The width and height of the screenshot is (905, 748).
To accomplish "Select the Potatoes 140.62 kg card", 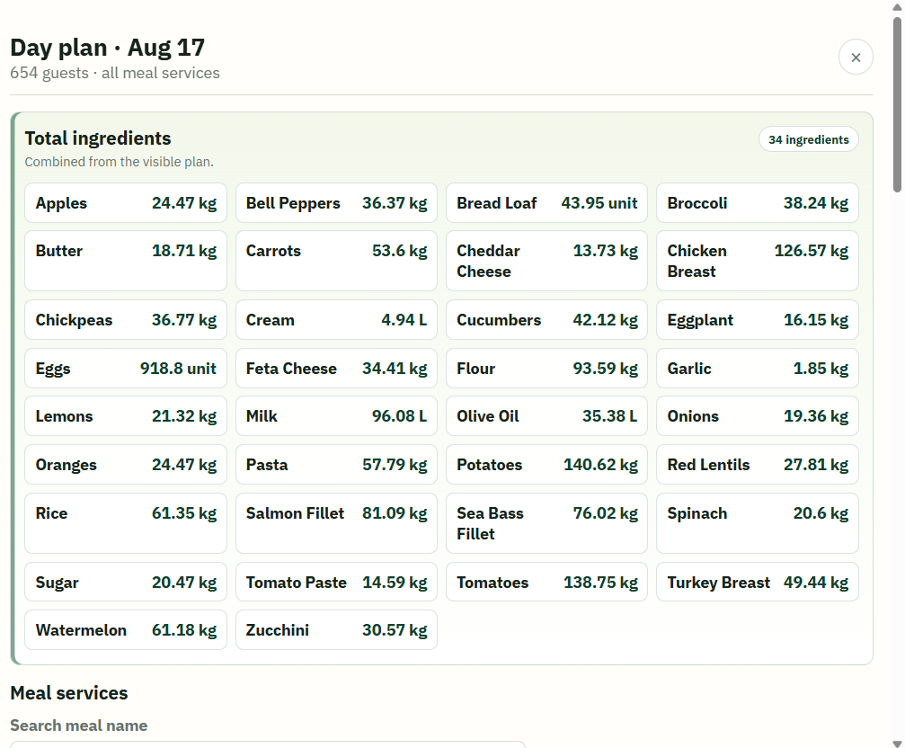I will (547, 465).
